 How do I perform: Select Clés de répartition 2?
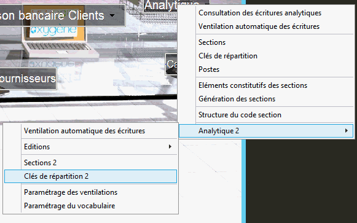tap(90, 176)
